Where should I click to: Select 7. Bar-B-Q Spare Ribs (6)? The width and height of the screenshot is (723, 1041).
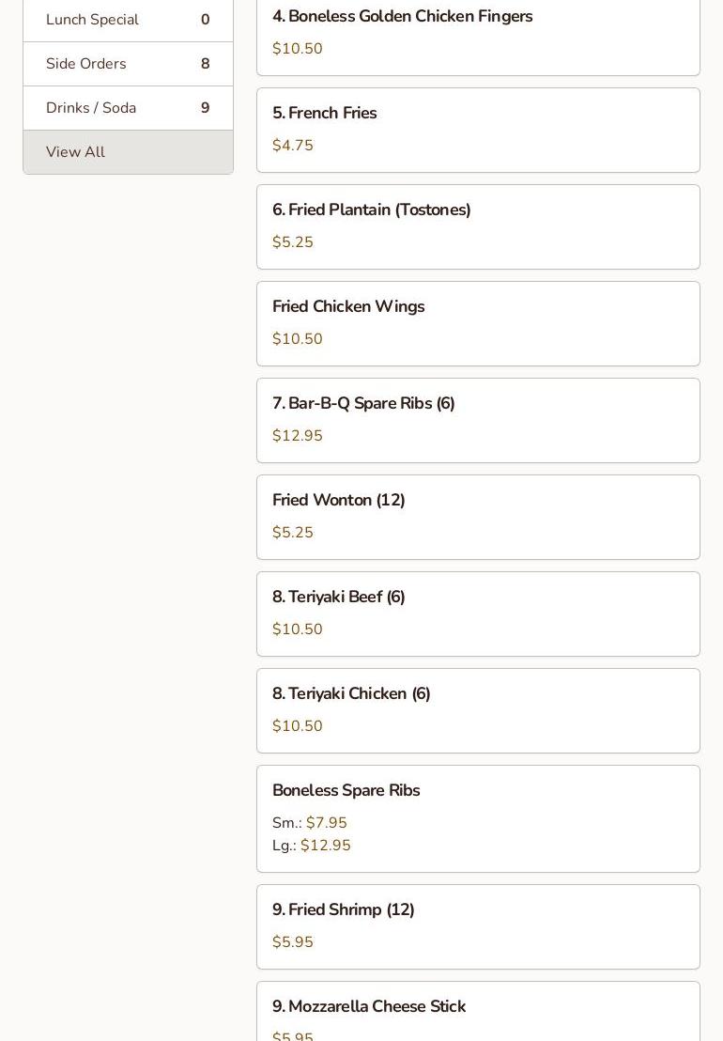click(x=363, y=404)
